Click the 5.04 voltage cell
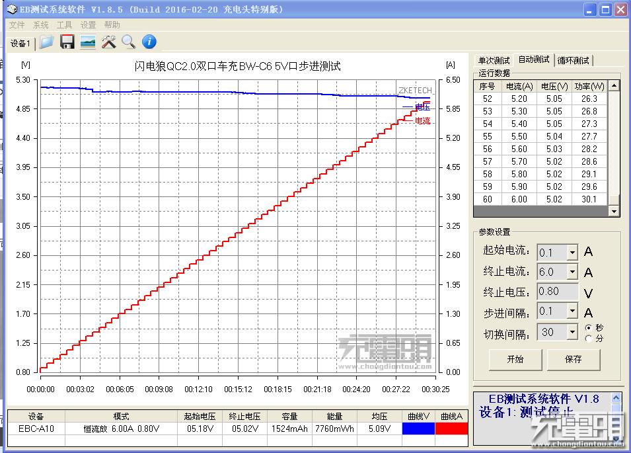 click(x=554, y=136)
